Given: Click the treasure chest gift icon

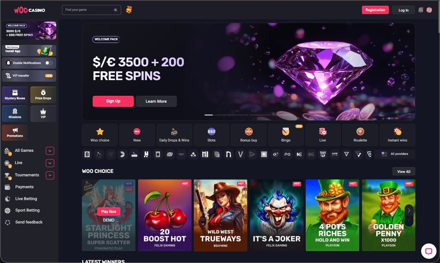Looking at the screenshot, I should pos(129,10).
